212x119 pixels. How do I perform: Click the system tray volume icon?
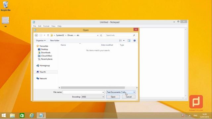click(x=190, y=115)
